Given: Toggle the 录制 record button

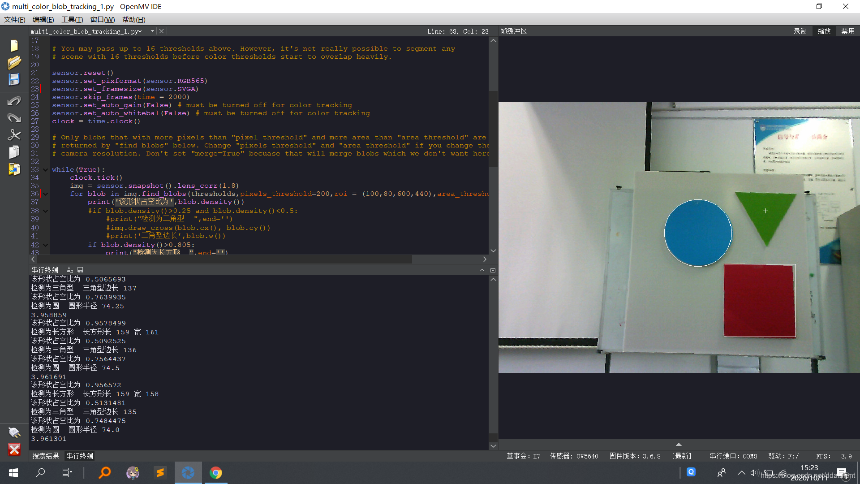Looking at the screenshot, I should tap(800, 31).
